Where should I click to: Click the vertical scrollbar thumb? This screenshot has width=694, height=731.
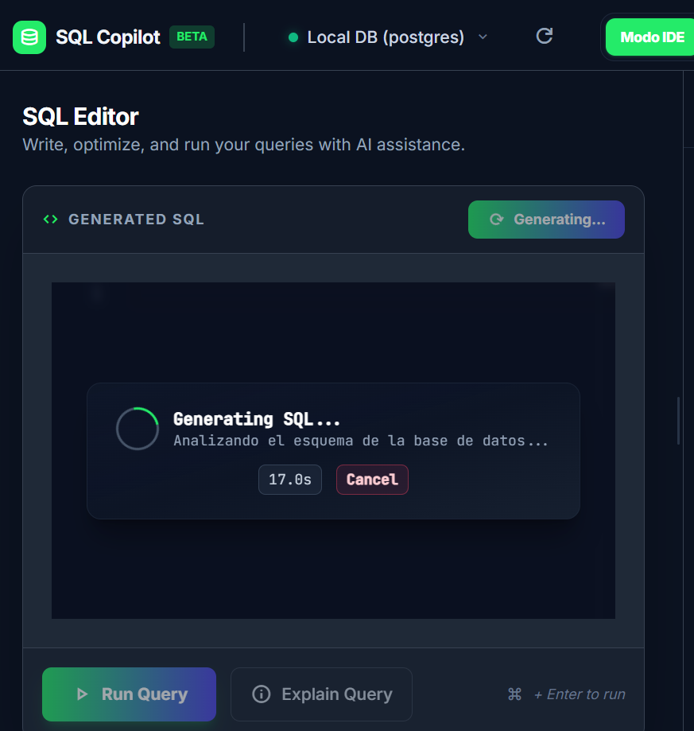pyautogui.click(x=678, y=420)
